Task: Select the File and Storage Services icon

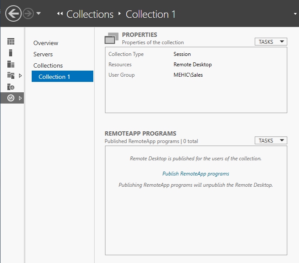Action: tap(11, 75)
